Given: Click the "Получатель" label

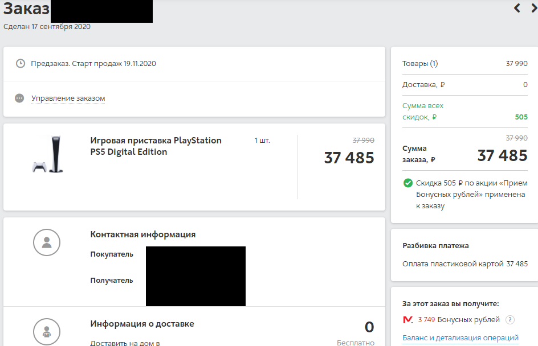Looking at the screenshot, I should (x=112, y=280).
